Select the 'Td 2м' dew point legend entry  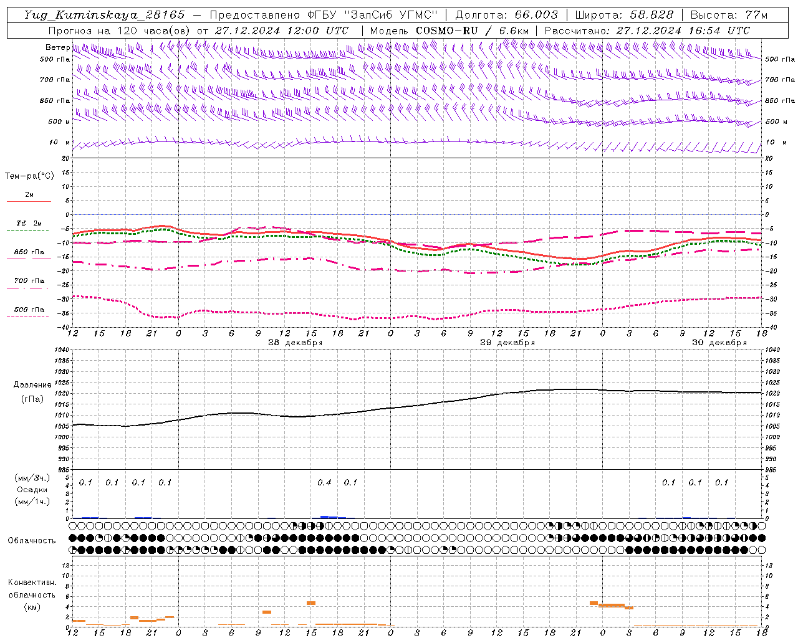tap(29, 223)
